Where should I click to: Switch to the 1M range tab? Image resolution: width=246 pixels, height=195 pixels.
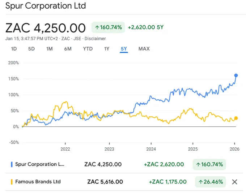(x=50, y=49)
